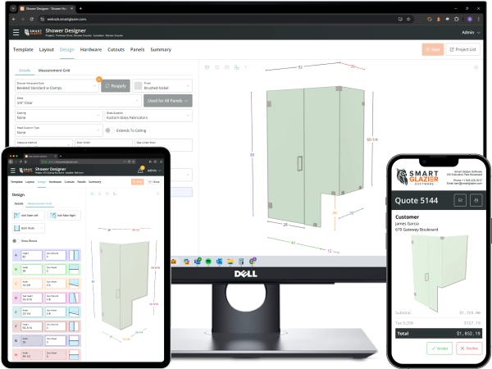The image size is (492, 369).
Task: Open a new browser tab on monitor
Action: pos(80,8)
